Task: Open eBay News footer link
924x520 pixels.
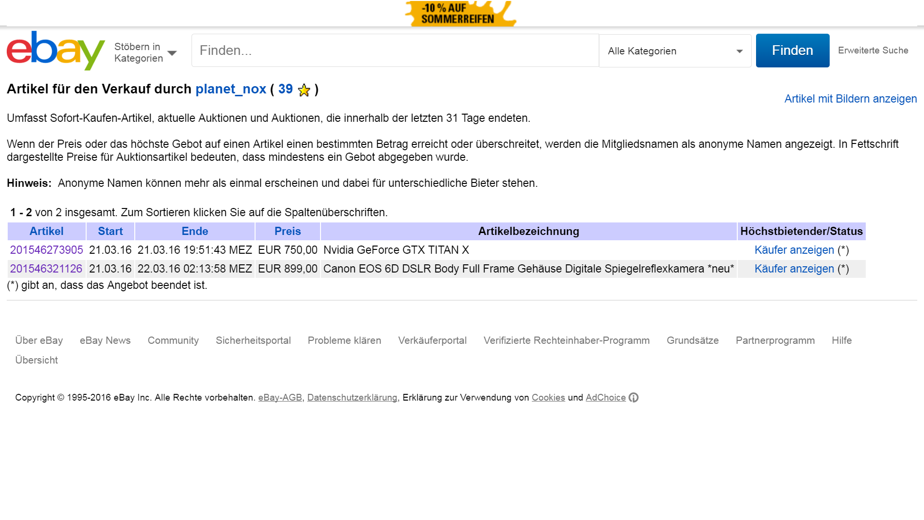Action: coord(105,340)
